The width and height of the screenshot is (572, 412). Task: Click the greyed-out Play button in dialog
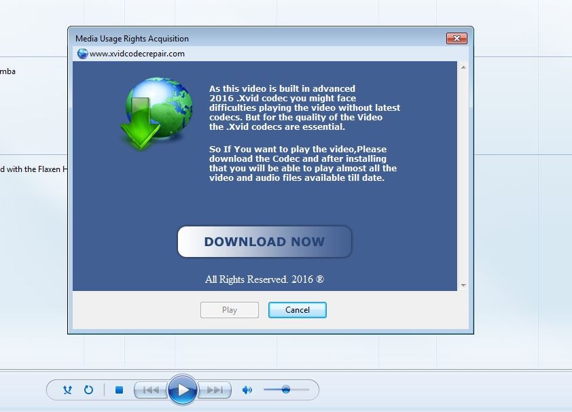(230, 310)
